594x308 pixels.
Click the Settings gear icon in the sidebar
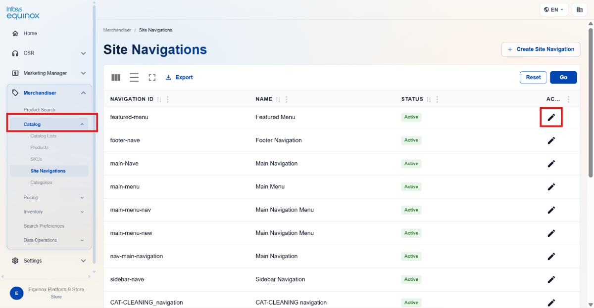tap(15, 261)
